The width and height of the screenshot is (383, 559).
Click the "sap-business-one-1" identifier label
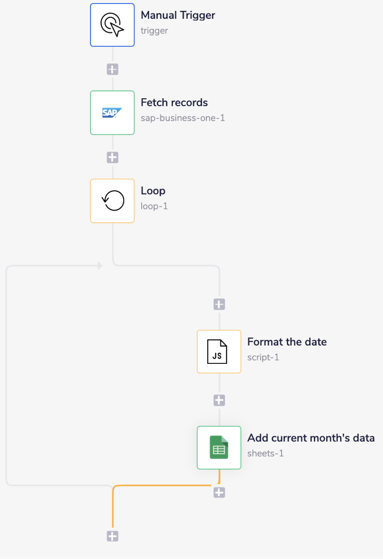pos(182,118)
